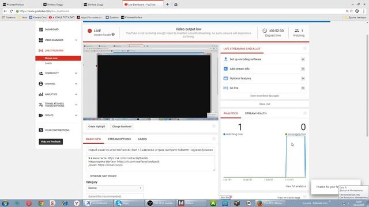
Task: Open OBS from the taskbar
Action: [x=160, y=203]
